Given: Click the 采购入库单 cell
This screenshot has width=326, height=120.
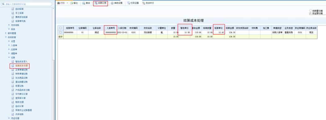Looking at the screenshot, I should 277,32.
